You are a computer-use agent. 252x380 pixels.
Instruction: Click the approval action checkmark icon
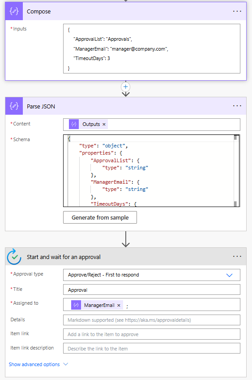tap(14, 257)
